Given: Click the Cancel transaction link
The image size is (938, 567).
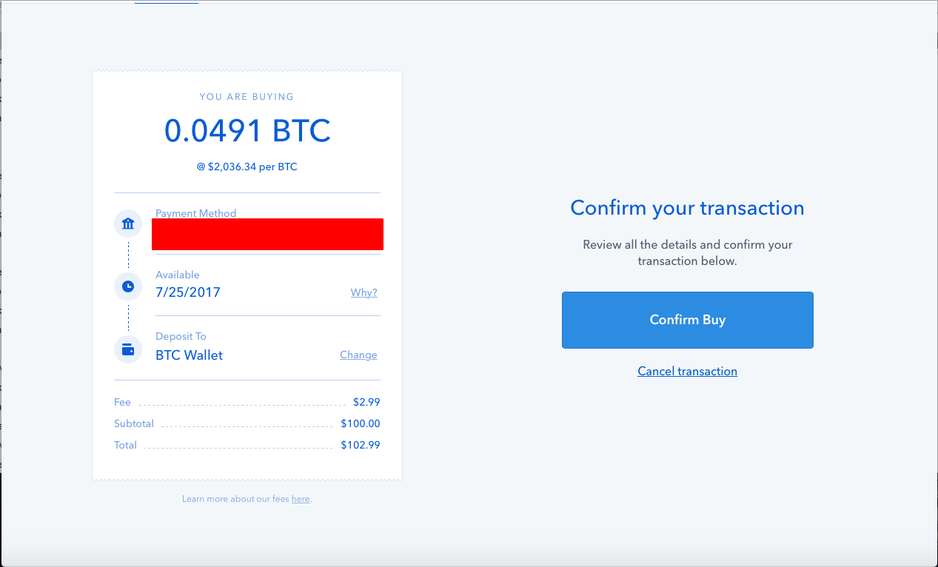Looking at the screenshot, I should coord(687,372).
